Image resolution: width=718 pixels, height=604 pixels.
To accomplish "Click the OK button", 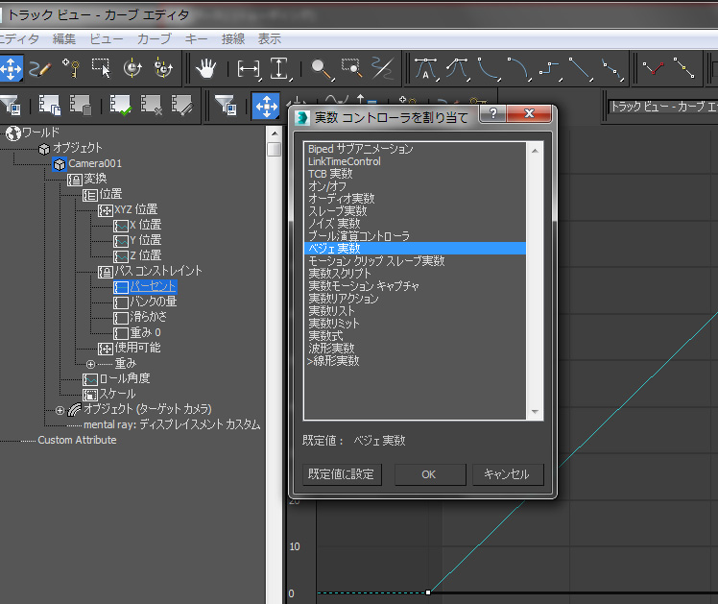I will [430, 474].
